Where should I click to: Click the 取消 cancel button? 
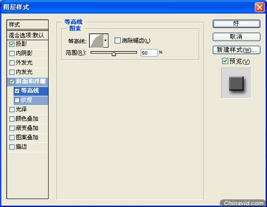pyautogui.click(x=237, y=37)
